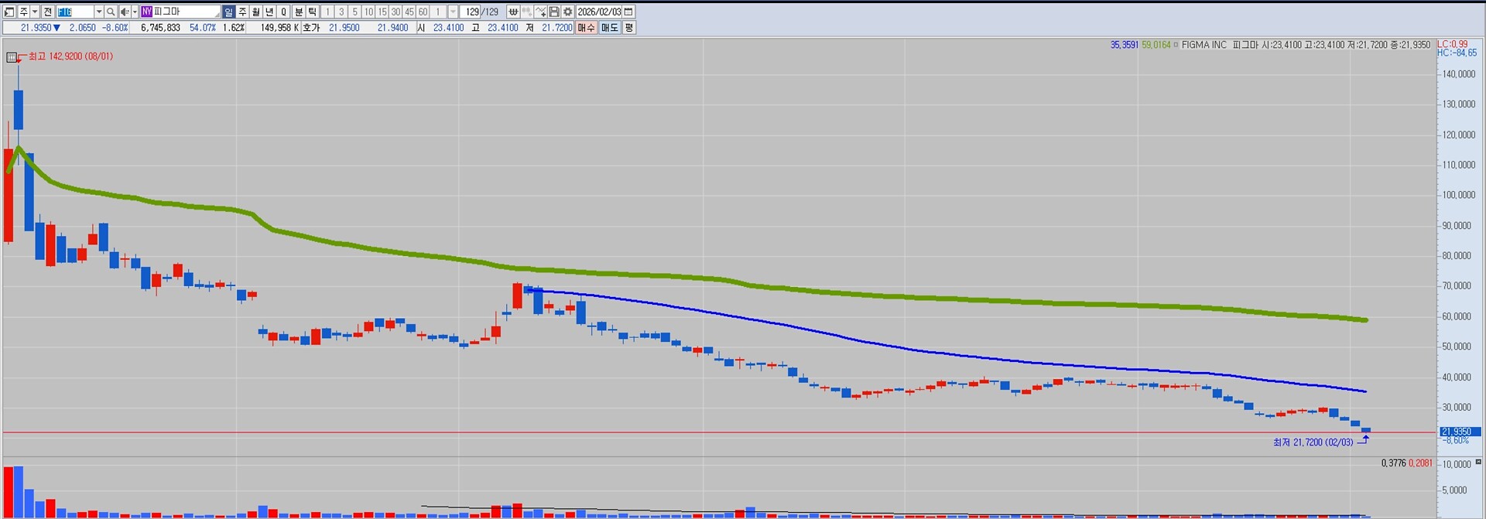Choose the 15 interval button
Image resolution: width=1486 pixels, height=519 pixels.
382,12
